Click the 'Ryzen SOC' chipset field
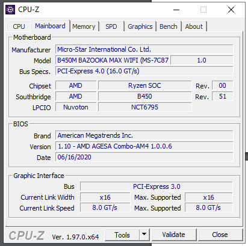The image size is (248, 246). 144,85
